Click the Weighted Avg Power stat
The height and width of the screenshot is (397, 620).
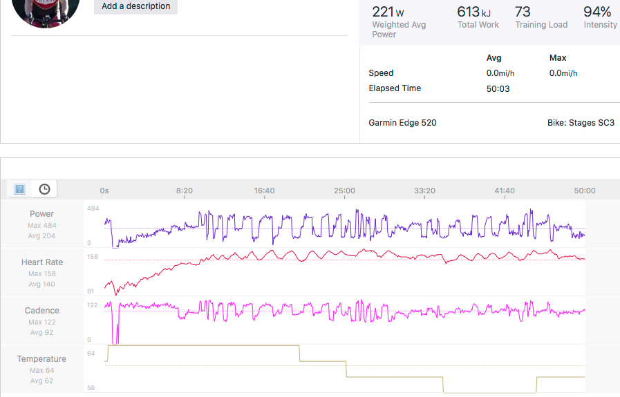click(x=399, y=19)
